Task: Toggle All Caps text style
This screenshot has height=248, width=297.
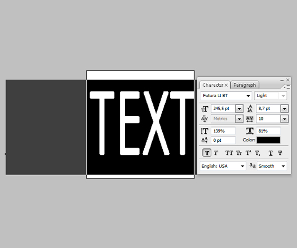Action: (229, 153)
